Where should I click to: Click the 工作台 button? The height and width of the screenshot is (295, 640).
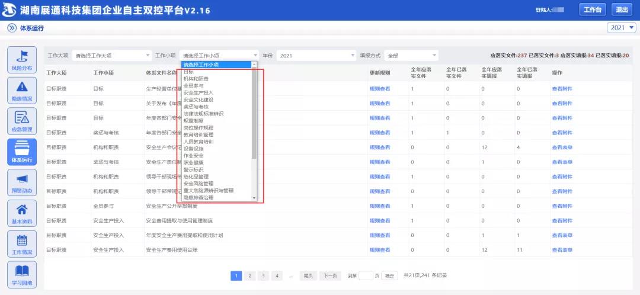coord(592,9)
